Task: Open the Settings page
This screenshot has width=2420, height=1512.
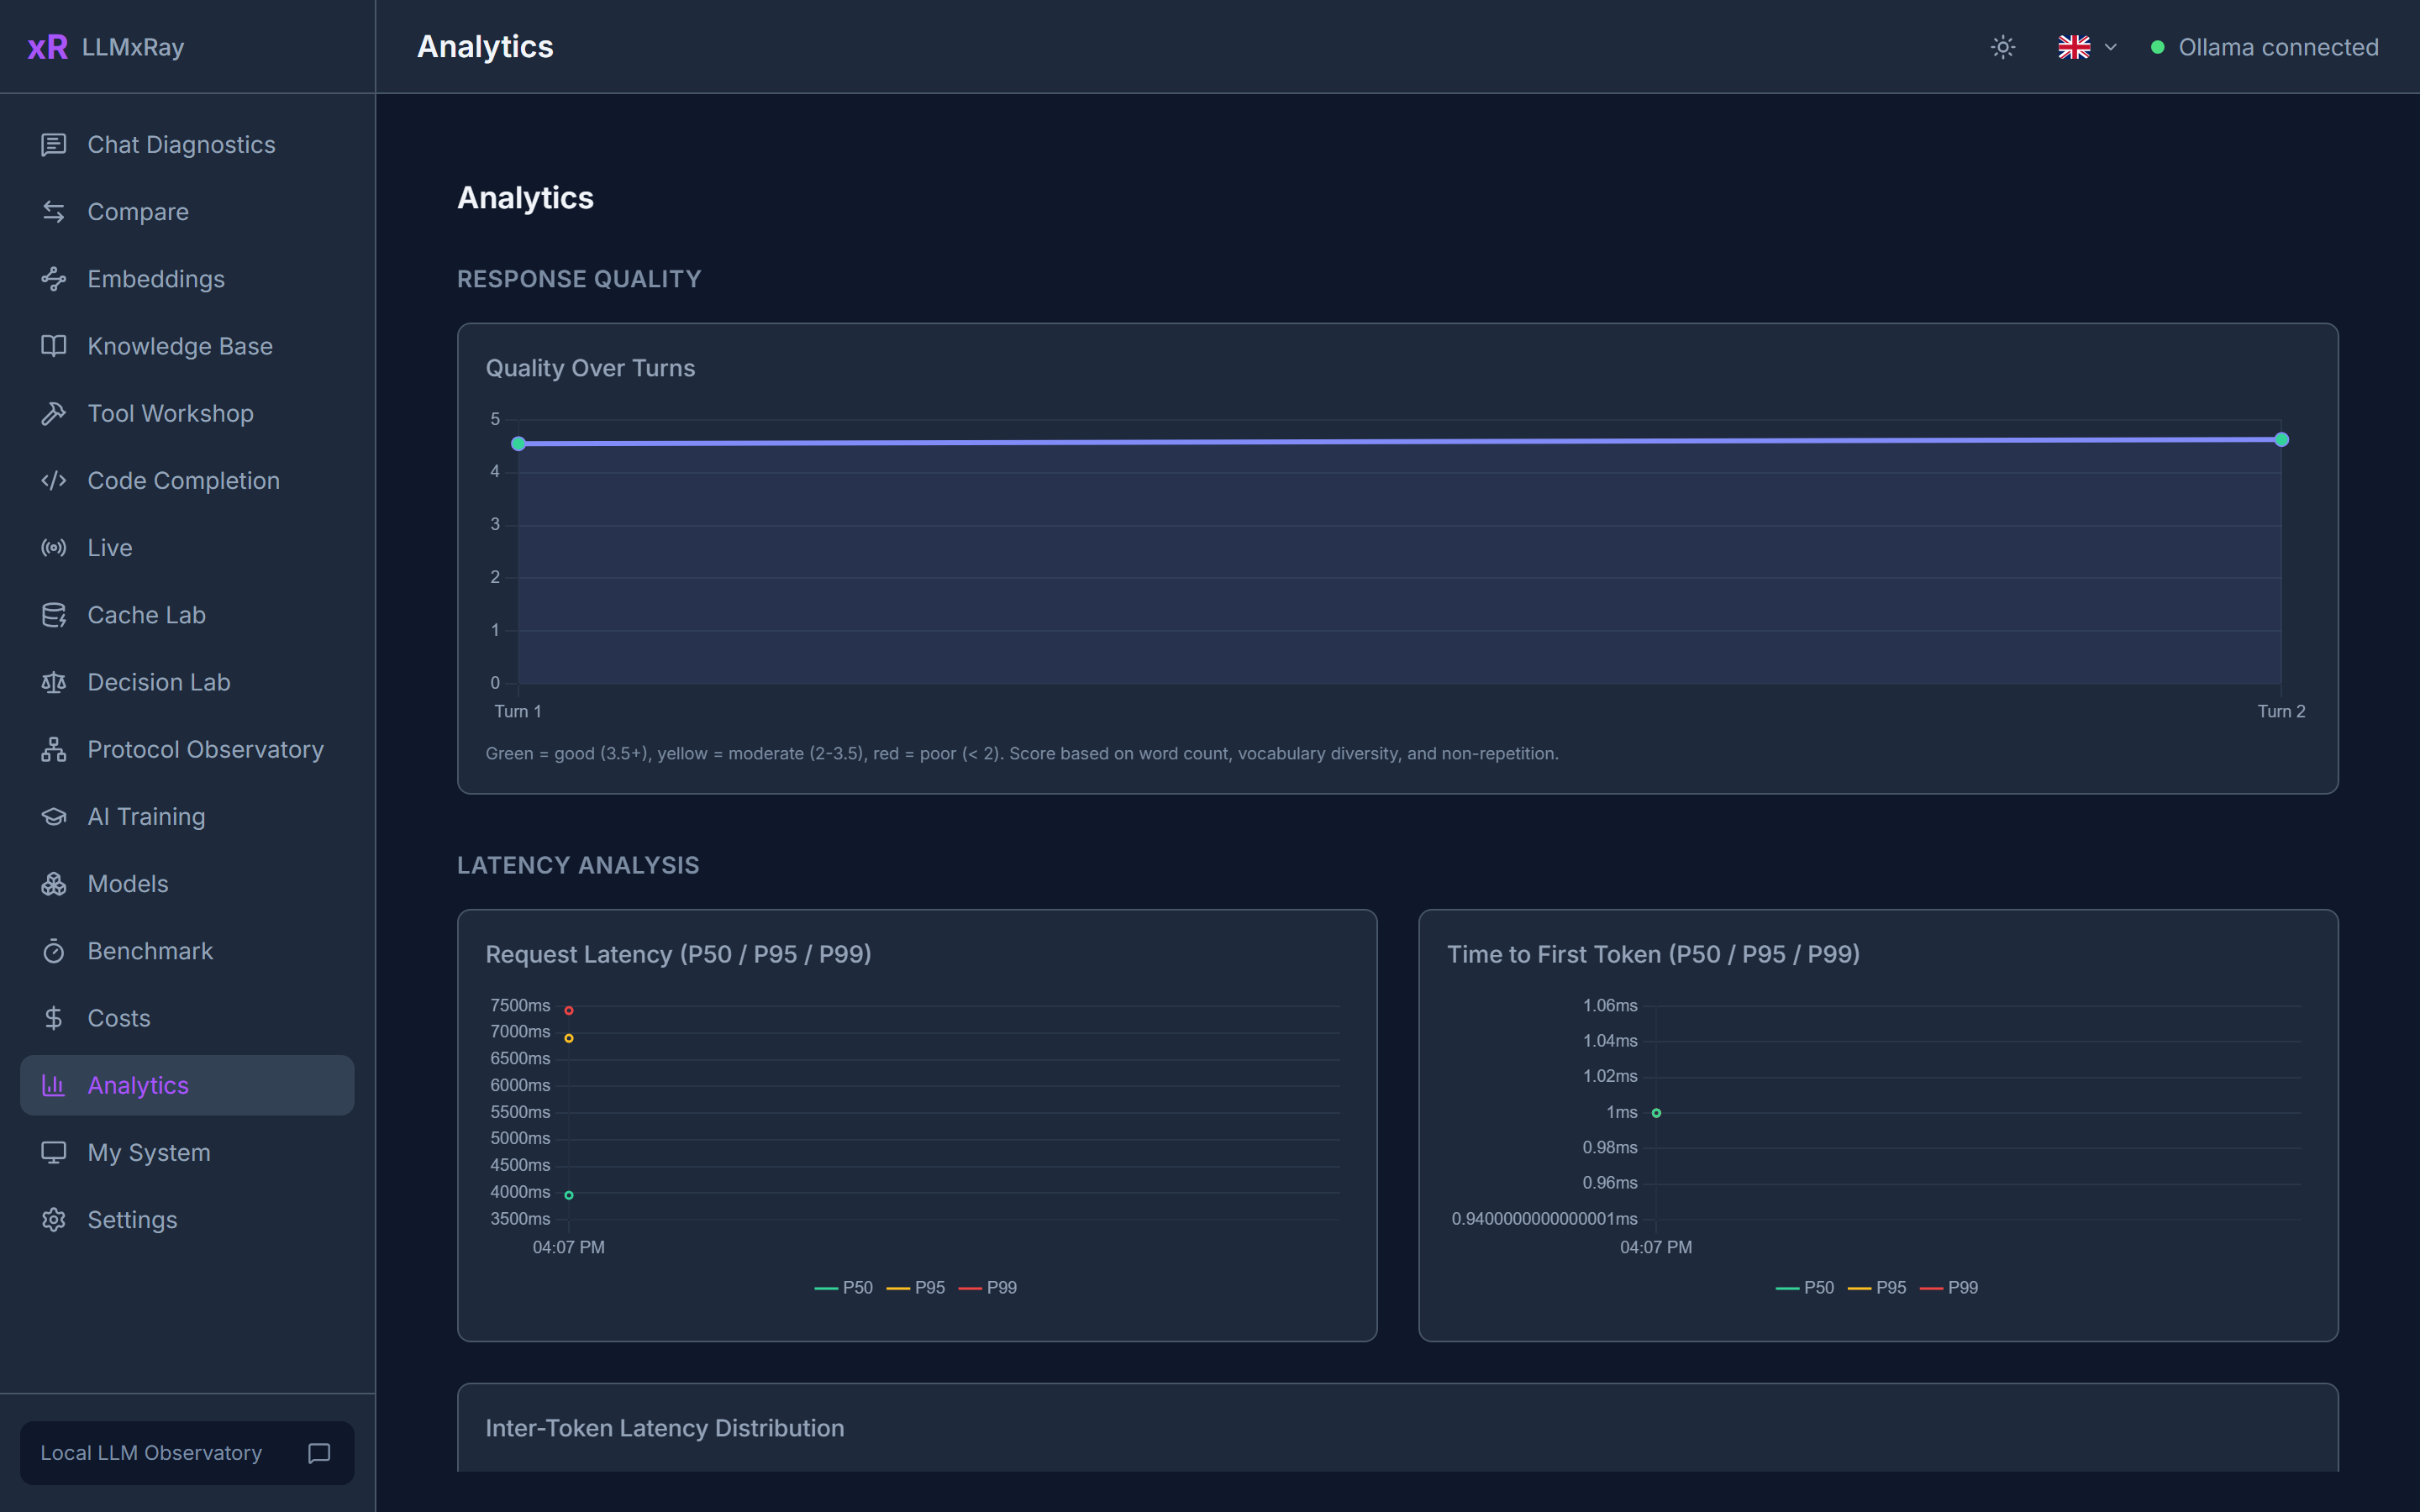Action: click(187, 1220)
